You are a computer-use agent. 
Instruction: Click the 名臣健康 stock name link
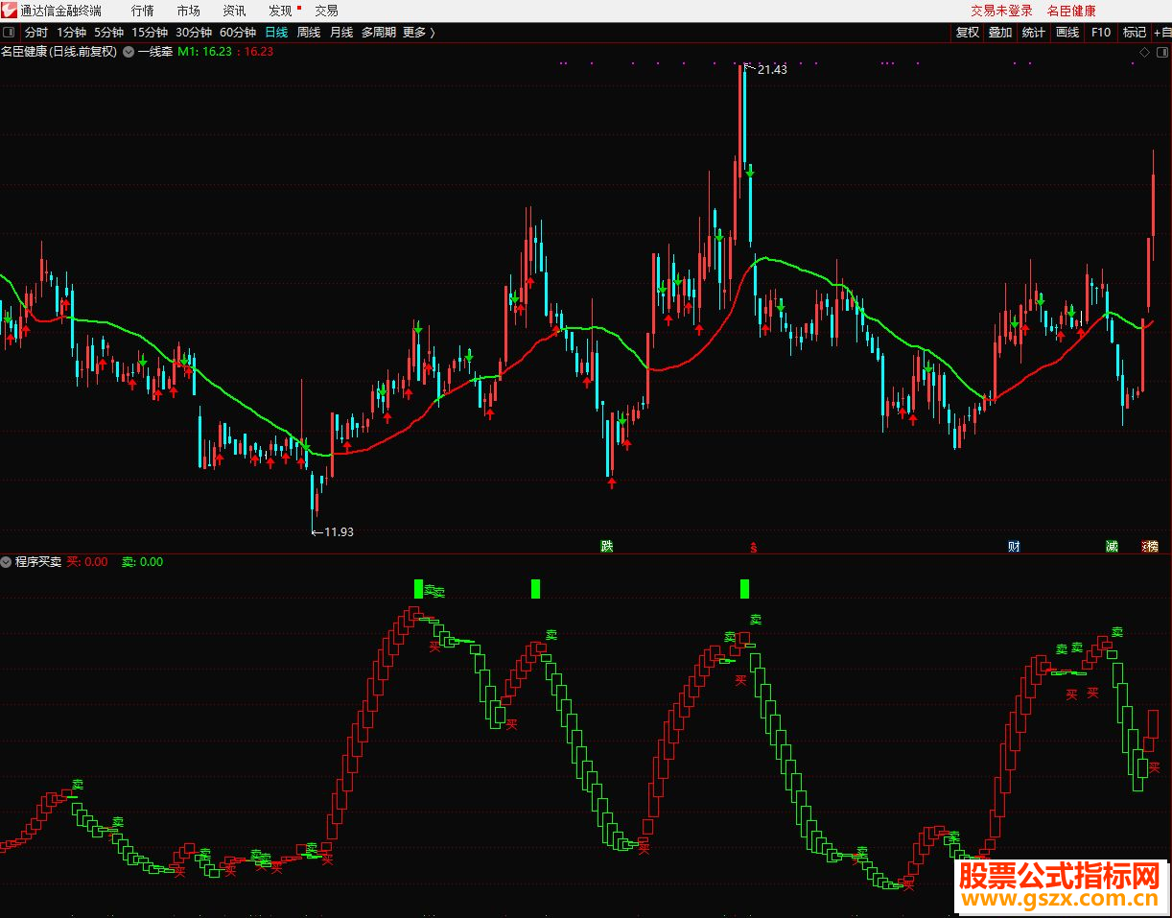tap(1071, 11)
